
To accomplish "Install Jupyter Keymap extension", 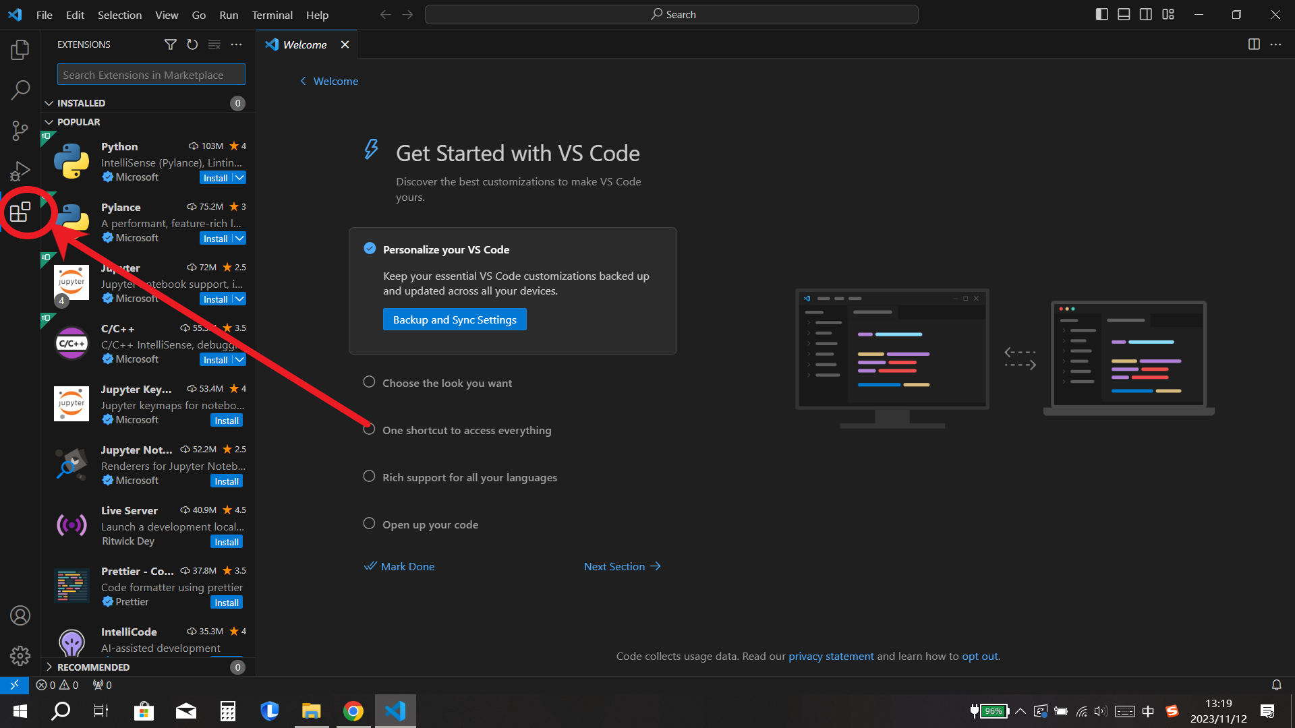I will pyautogui.click(x=227, y=421).
